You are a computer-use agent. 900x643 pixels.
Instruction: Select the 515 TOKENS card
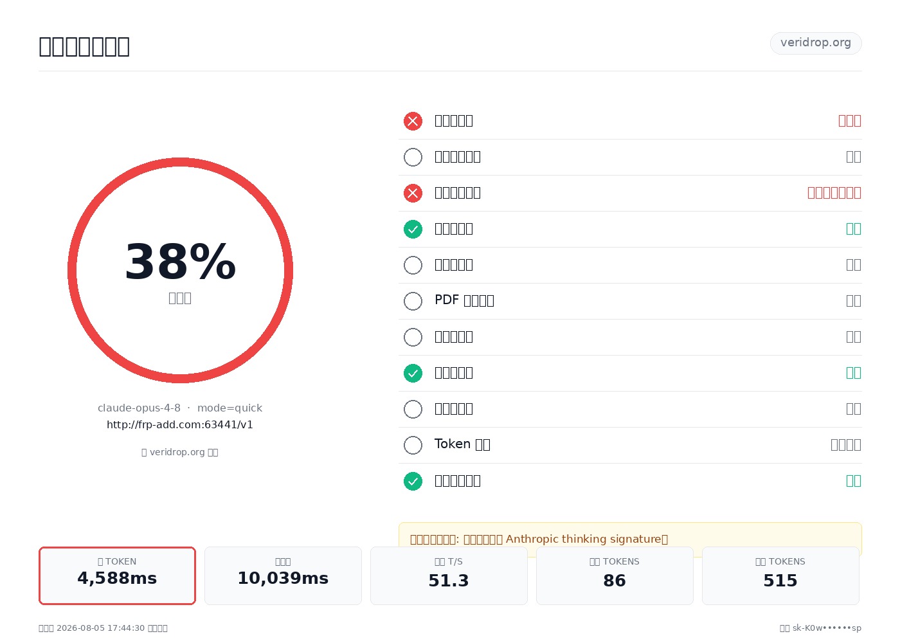[780, 575]
